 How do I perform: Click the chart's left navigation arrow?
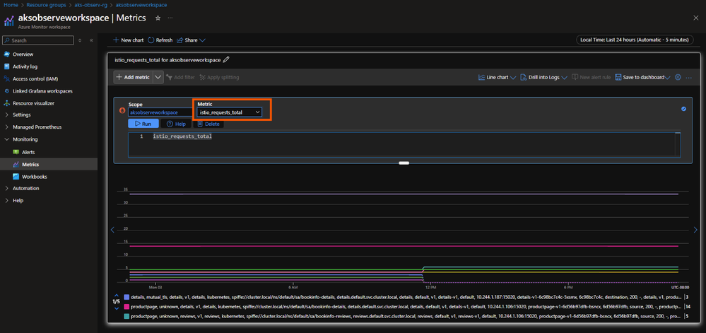click(x=112, y=230)
